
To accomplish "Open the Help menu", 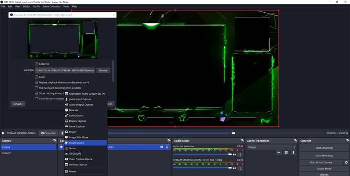I will (x=74, y=7).
